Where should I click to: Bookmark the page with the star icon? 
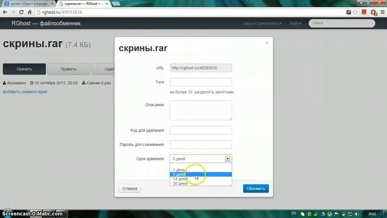tap(355, 12)
